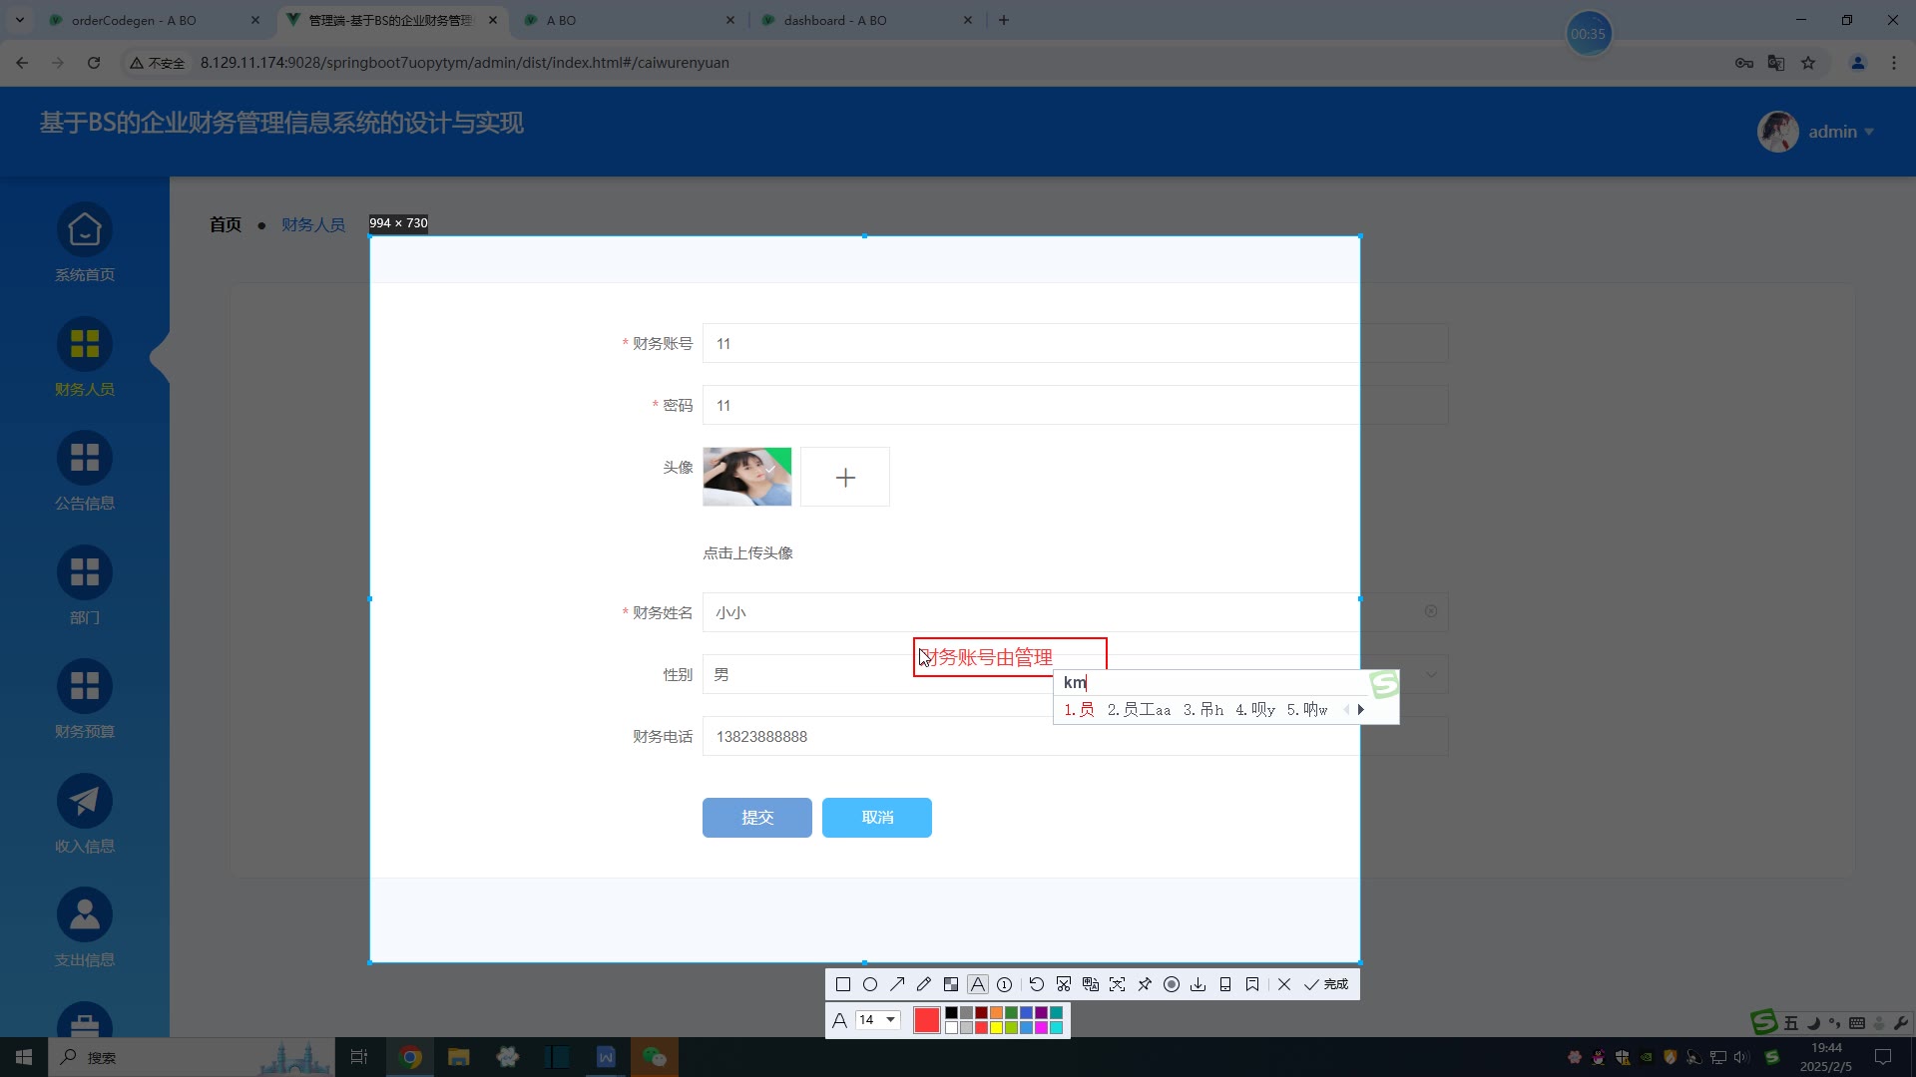
Task: Open the 公告信息 sidebar menu
Action: pos(85,471)
